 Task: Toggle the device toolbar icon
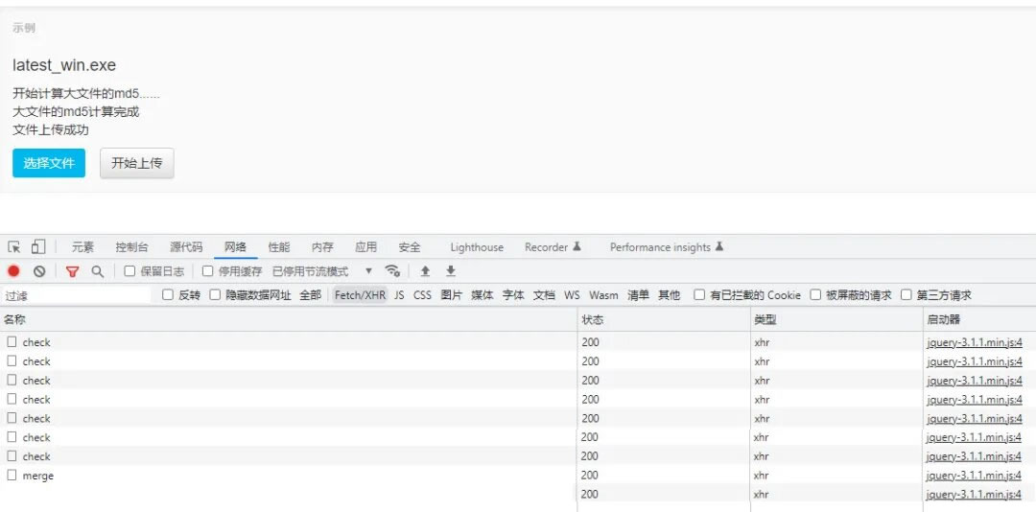point(38,247)
